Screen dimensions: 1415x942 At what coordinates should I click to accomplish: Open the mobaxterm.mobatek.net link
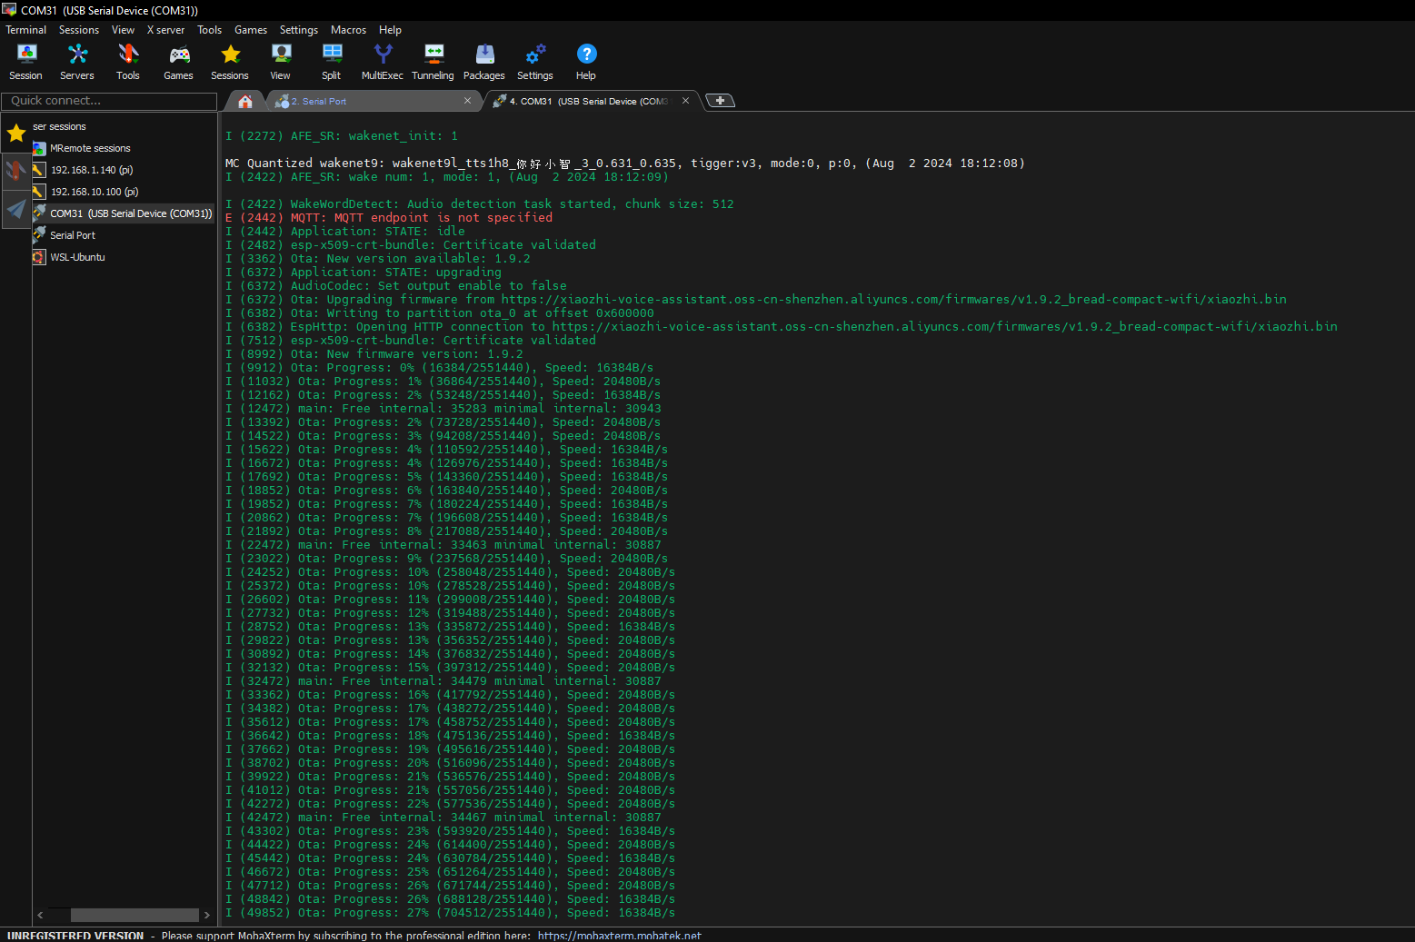pos(619,936)
